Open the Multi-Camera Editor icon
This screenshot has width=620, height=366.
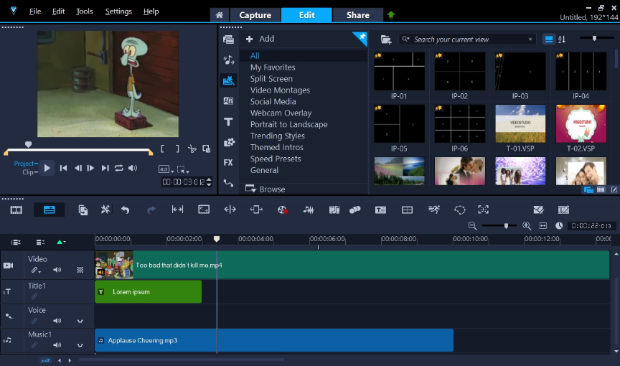pyautogui.click(x=407, y=210)
